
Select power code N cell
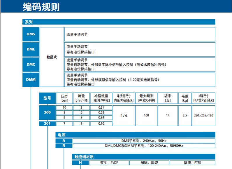pos(64,145)
